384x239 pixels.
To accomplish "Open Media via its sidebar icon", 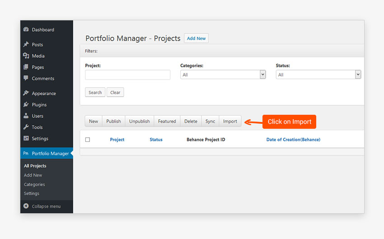I will point(26,56).
